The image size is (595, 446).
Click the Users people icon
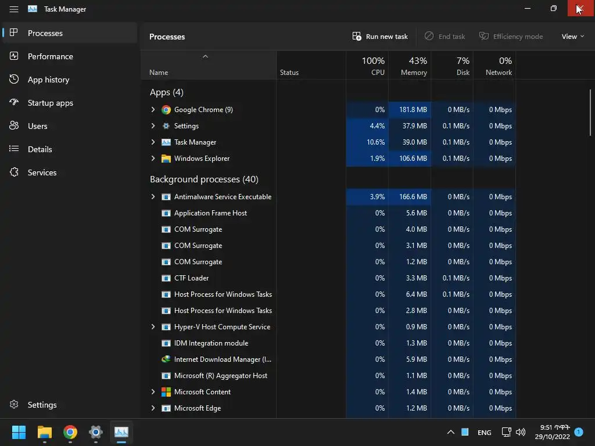point(14,125)
